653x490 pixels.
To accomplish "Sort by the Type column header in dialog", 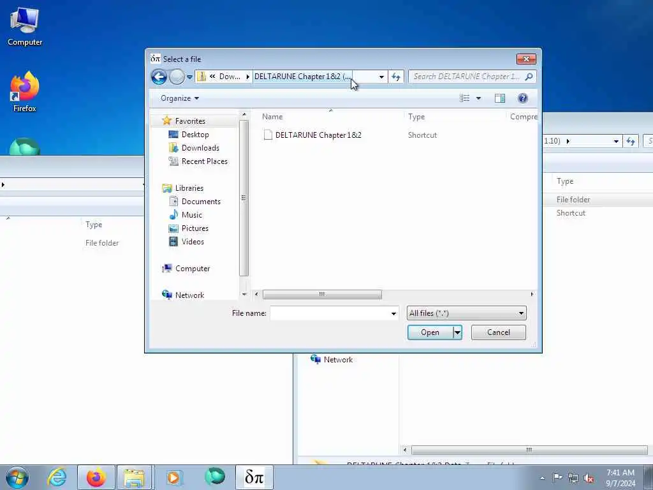I will pos(416,117).
